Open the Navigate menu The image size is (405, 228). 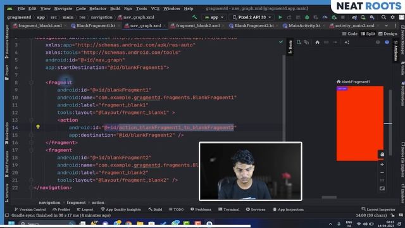tap(63, 8)
